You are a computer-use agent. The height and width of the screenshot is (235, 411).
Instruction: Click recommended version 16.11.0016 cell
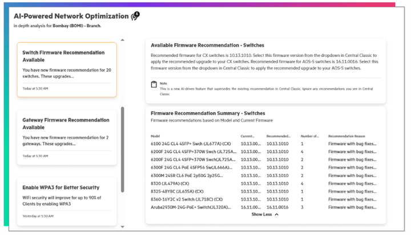[277, 208]
